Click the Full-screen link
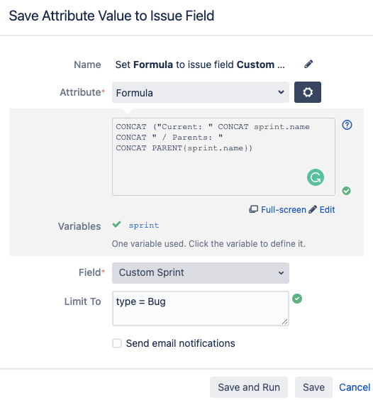The width and height of the screenshot is (373, 400). tap(283, 210)
